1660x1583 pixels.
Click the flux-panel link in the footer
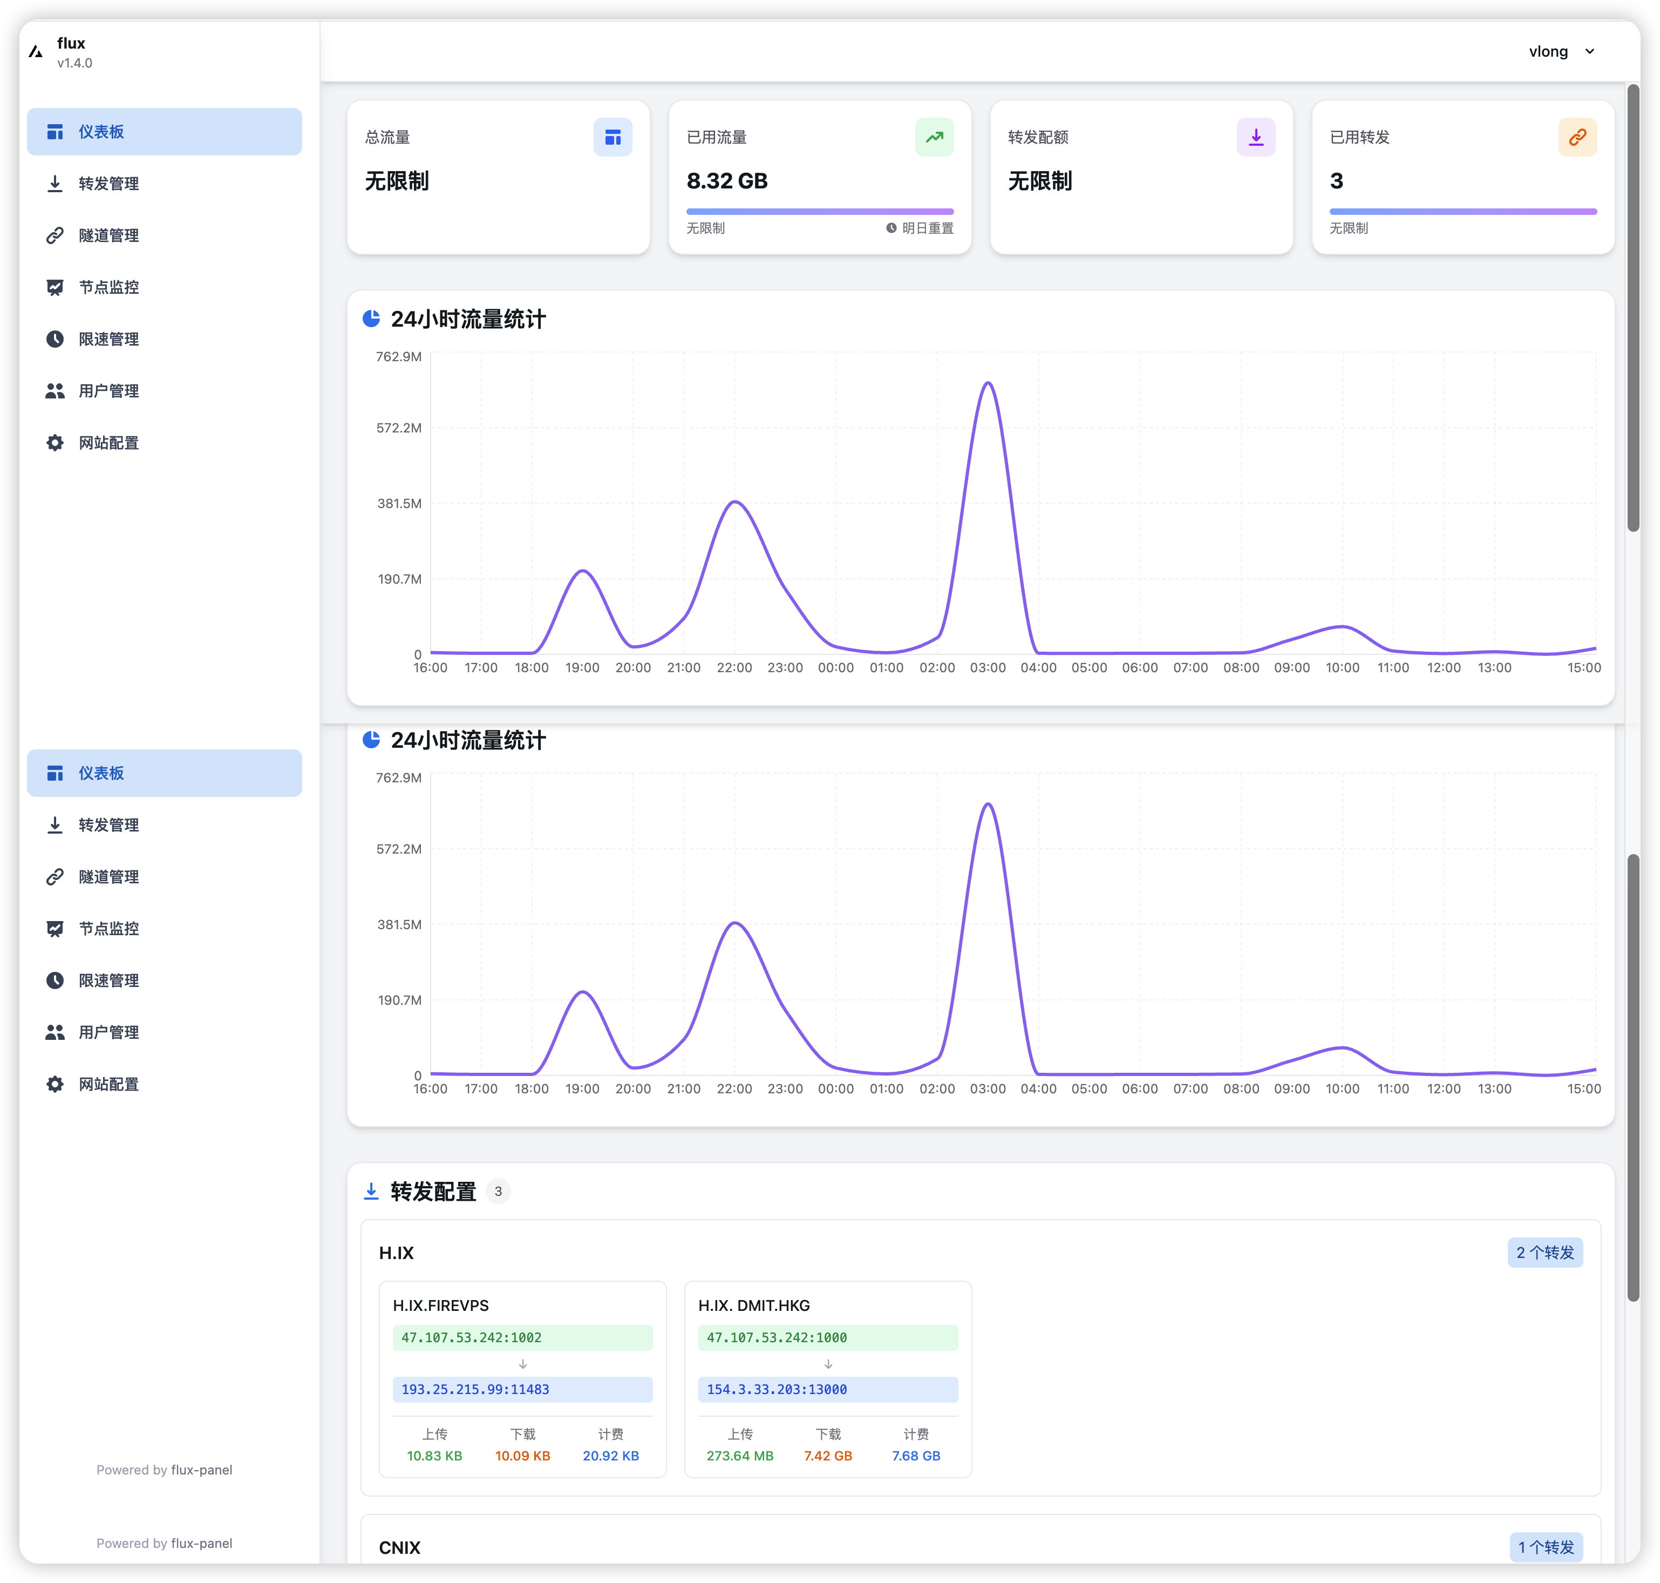[202, 1470]
